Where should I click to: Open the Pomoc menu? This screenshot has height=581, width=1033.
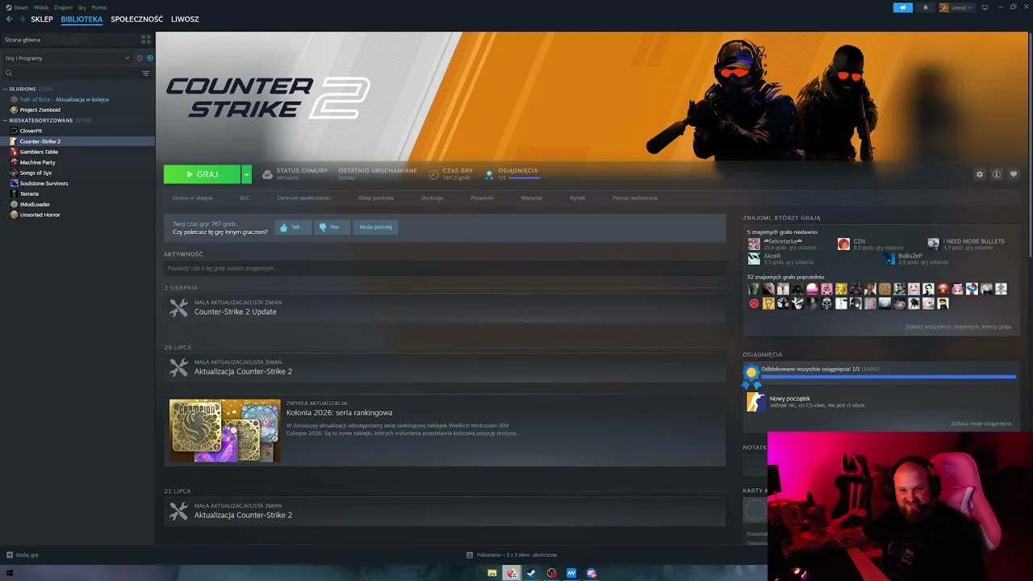[99, 7]
